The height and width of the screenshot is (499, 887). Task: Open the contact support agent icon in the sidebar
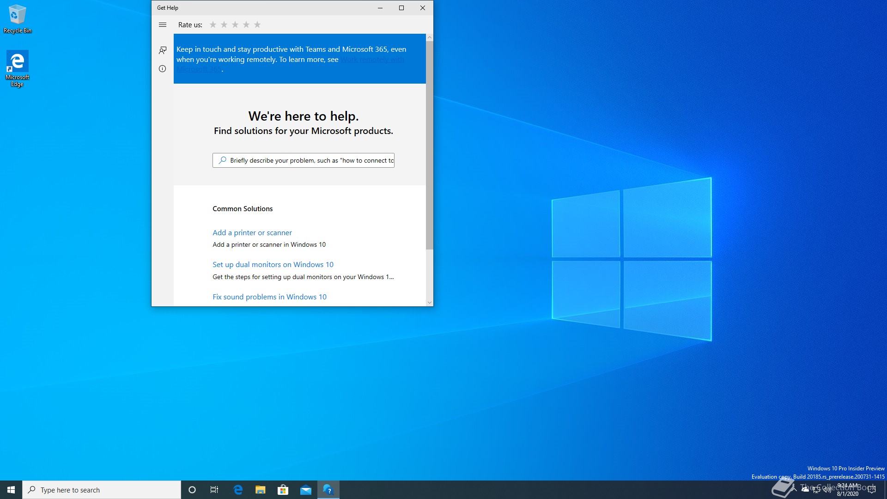pos(163,50)
